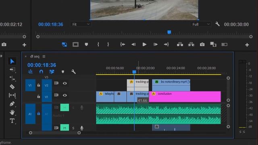Open the df seq panel menu
258x145 pixels.
click(x=44, y=56)
